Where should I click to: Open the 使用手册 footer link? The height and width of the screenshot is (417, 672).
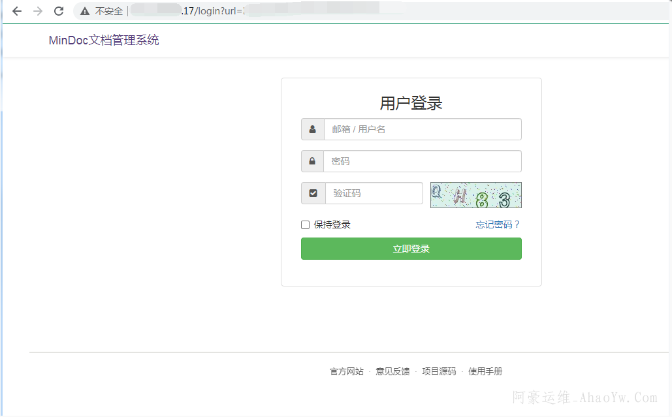click(x=485, y=372)
